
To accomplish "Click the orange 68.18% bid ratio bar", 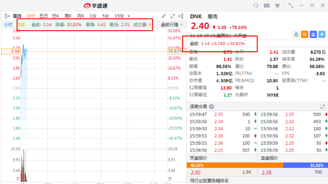I will click(x=235, y=165).
